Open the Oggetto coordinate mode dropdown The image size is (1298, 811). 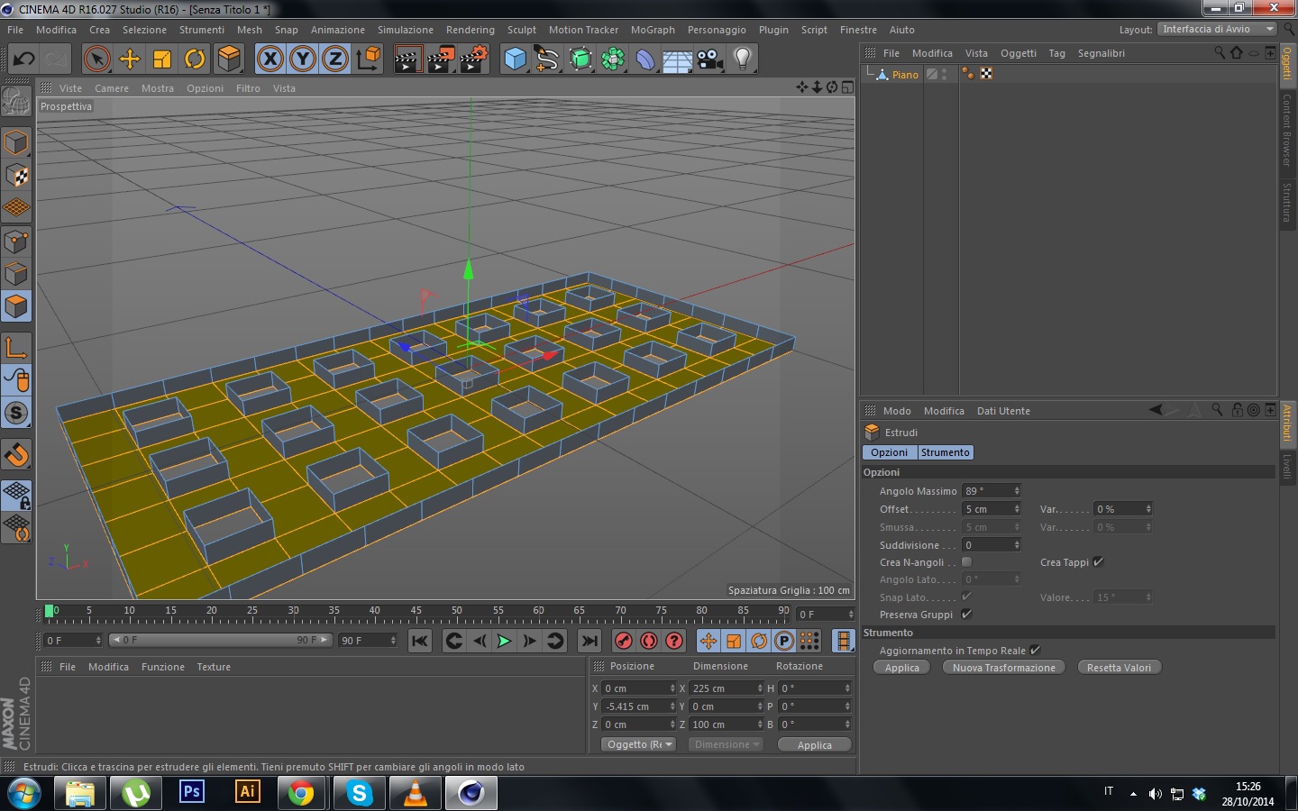639,745
